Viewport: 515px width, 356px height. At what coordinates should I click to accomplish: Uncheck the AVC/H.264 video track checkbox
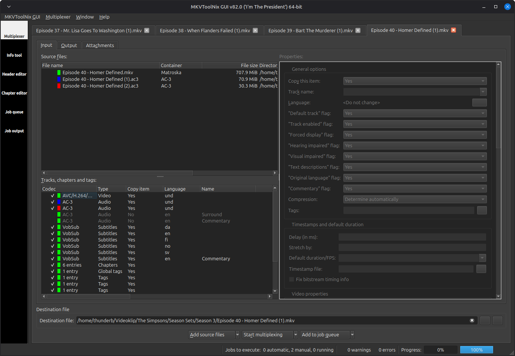coord(53,196)
